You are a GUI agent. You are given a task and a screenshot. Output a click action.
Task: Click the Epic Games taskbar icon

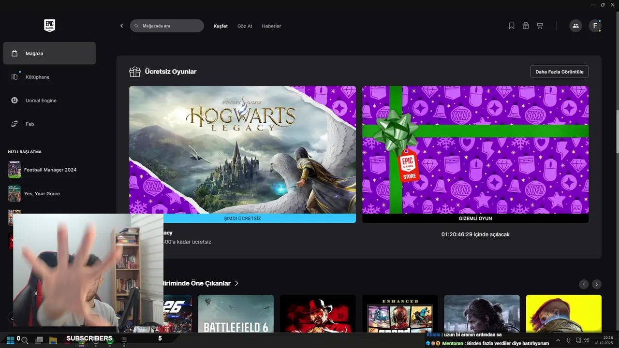click(124, 340)
